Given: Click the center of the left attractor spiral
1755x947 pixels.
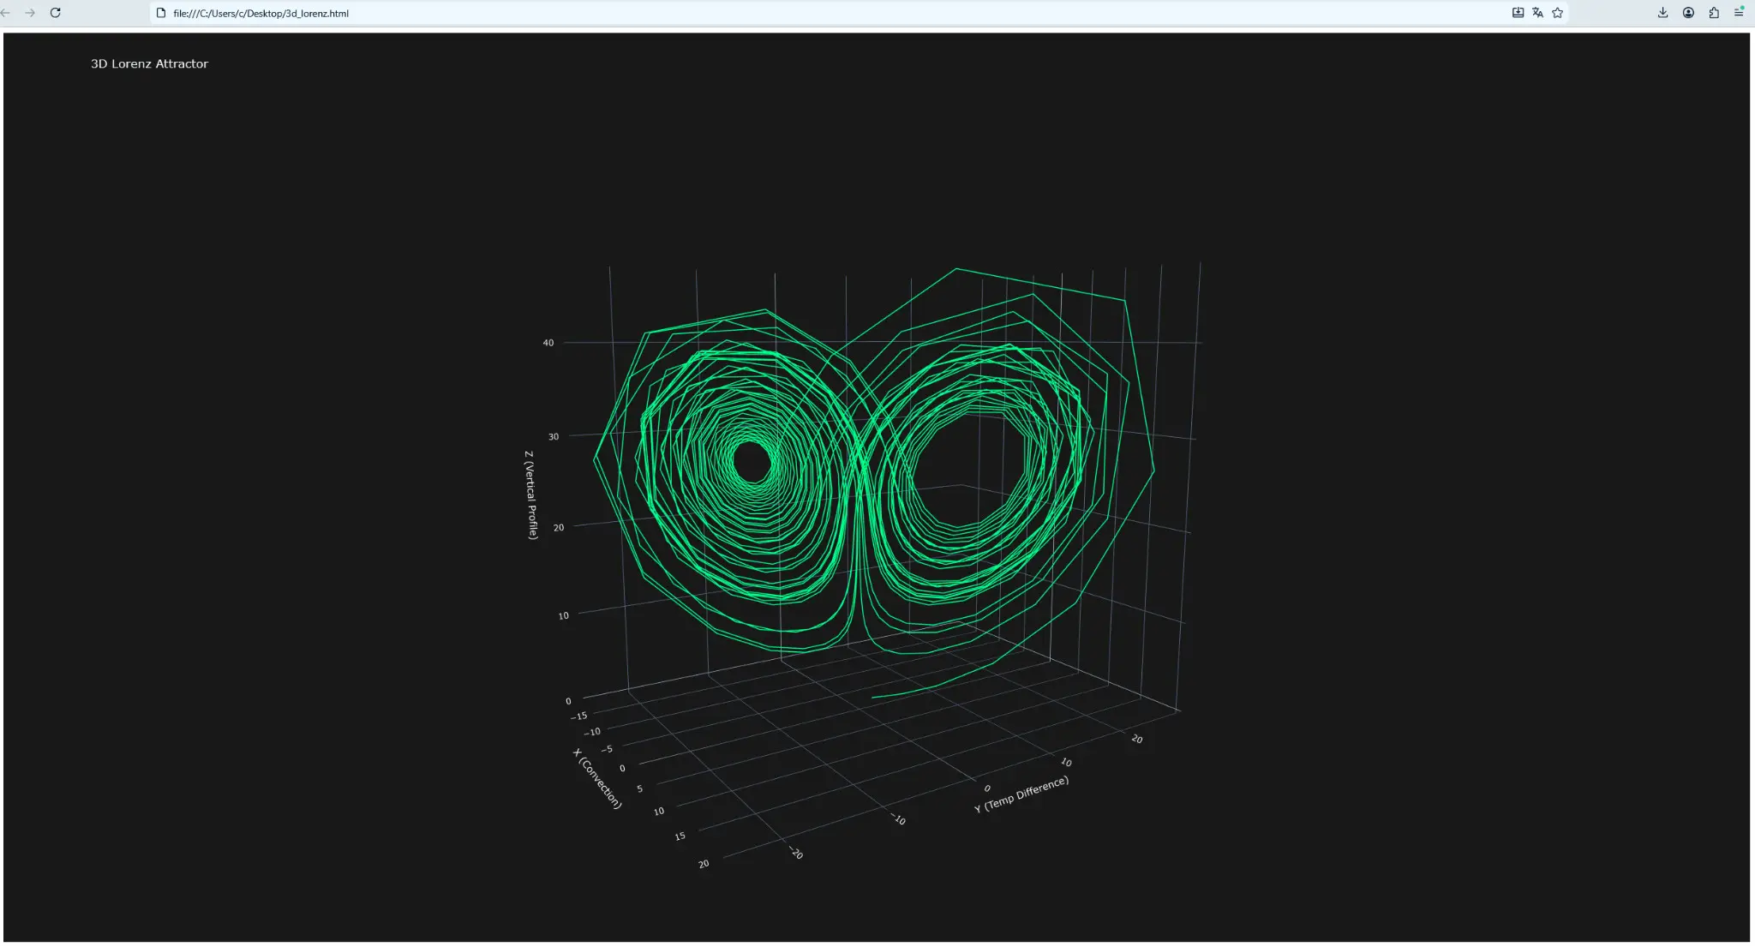Looking at the screenshot, I should [752, 462].
